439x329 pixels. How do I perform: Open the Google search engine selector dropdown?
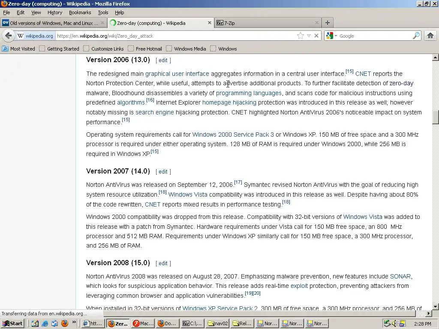pyautogui.click(x=332, y=36)
